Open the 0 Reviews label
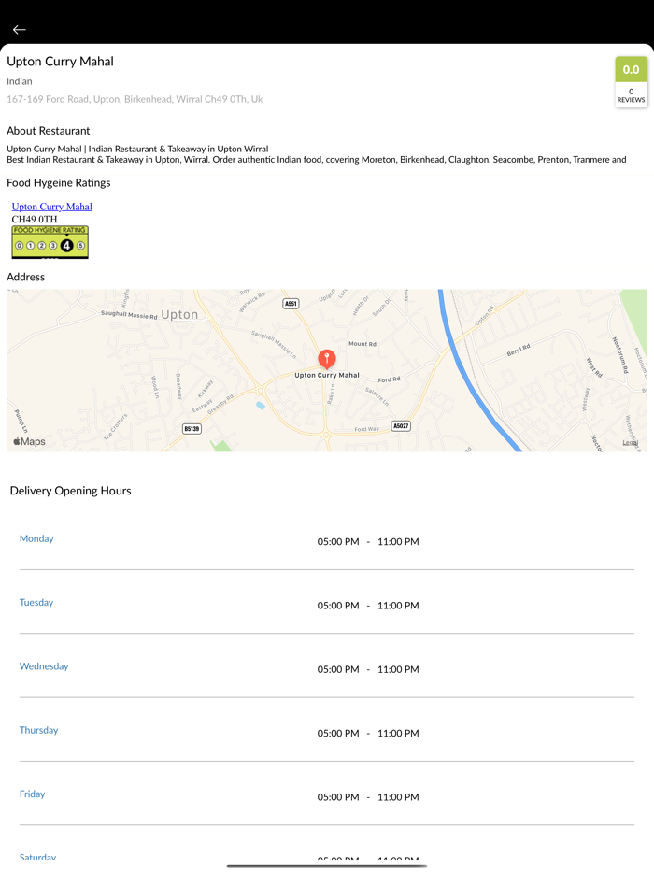Image resolution: width=654 pixels, height=873 pixels. (x=631, y=95)
